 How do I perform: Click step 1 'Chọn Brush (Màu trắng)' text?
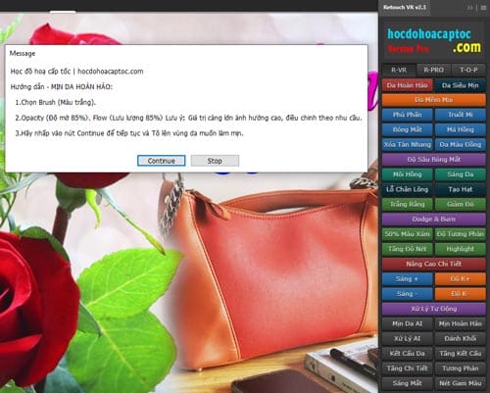pos(56,102)
